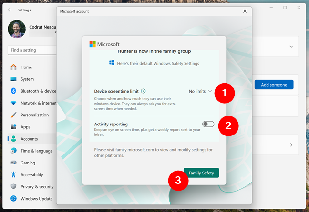Click the Codrut Neagu account name
309x212 pixels.
coord(42,27)
